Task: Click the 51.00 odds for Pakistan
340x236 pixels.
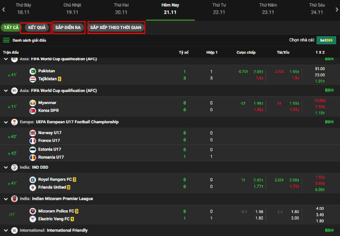Action: (320, 68)
